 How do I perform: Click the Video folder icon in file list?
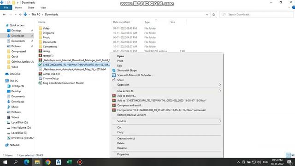(40, 28)
